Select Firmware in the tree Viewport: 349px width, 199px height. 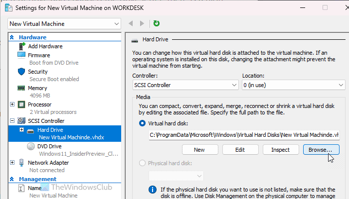tap(39, 55)
